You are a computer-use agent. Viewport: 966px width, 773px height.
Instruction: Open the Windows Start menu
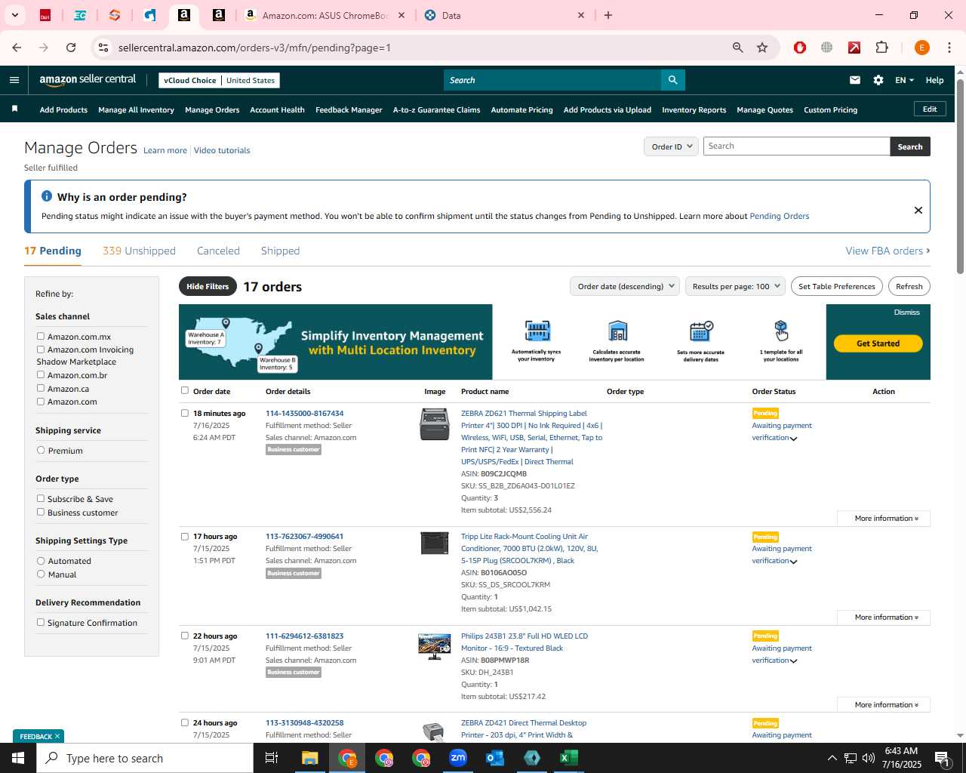(x=18, y=758)
